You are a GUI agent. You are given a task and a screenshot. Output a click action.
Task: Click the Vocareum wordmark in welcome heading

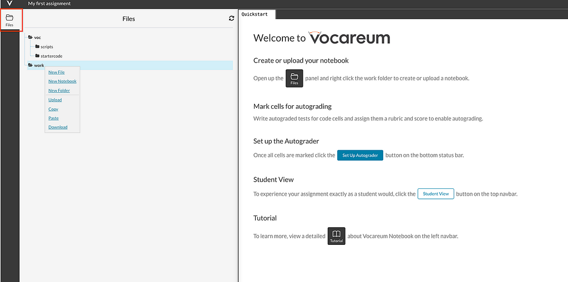[349, 37]
